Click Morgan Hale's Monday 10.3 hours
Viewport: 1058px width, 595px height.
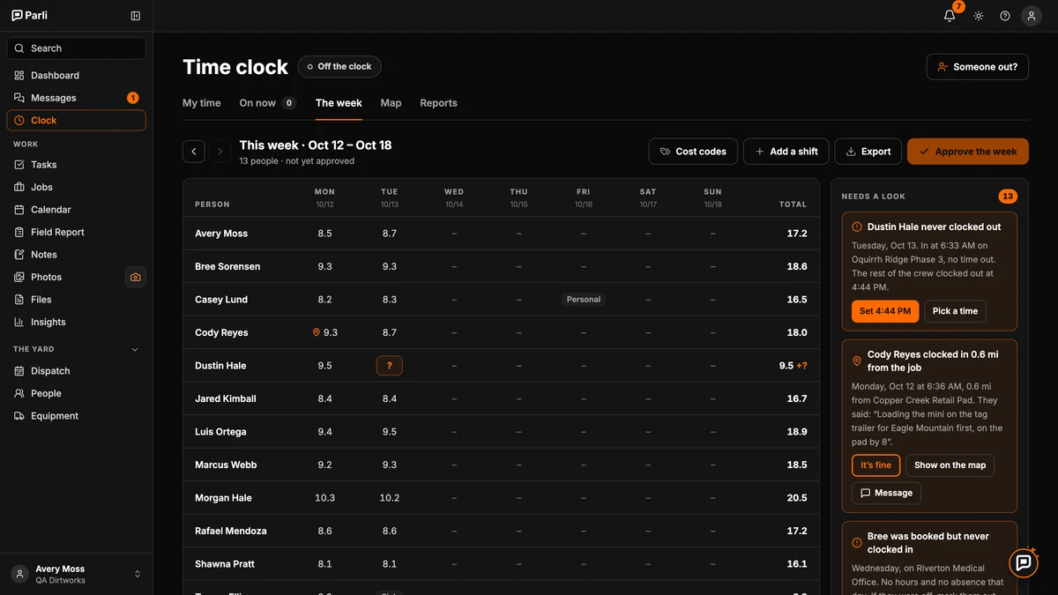tap(324, 498)
